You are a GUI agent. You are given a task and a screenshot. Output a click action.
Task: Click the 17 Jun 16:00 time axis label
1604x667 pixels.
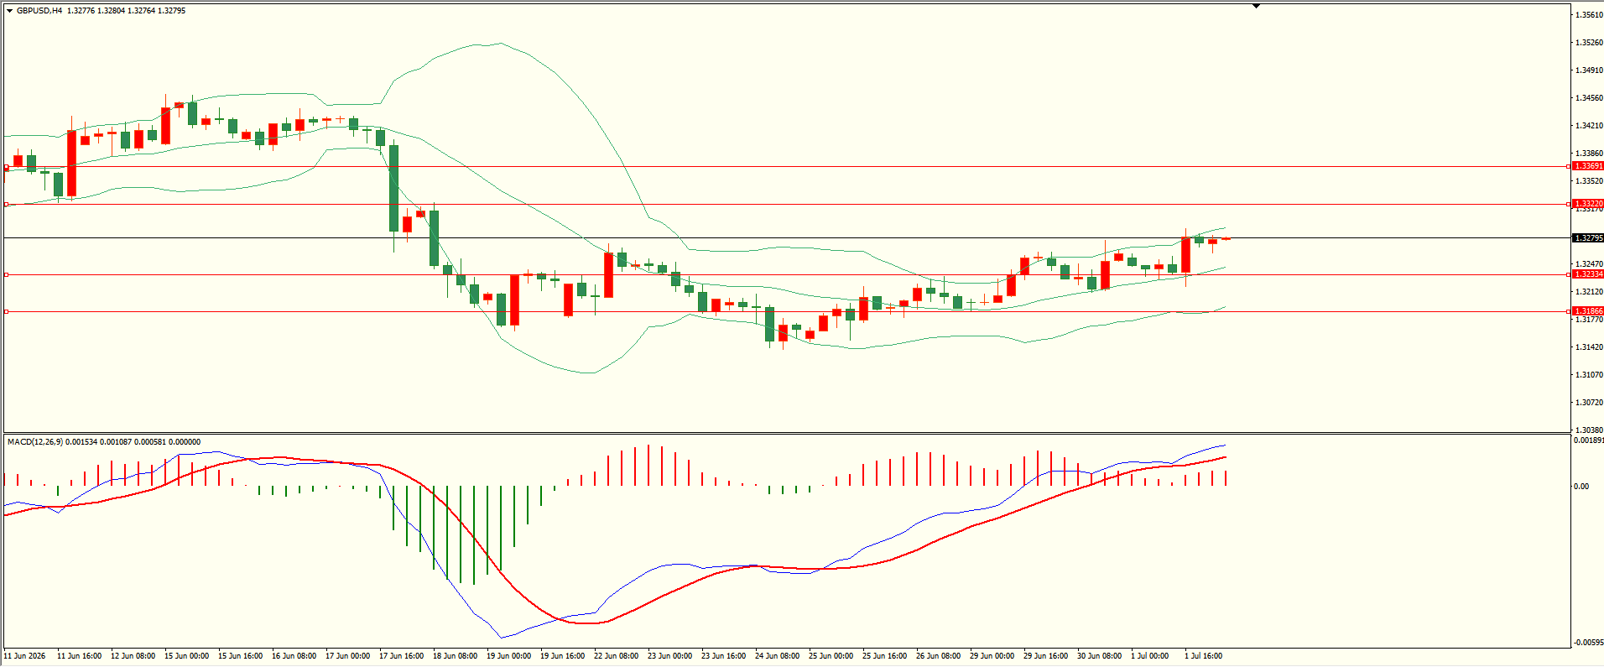(402, 656)
